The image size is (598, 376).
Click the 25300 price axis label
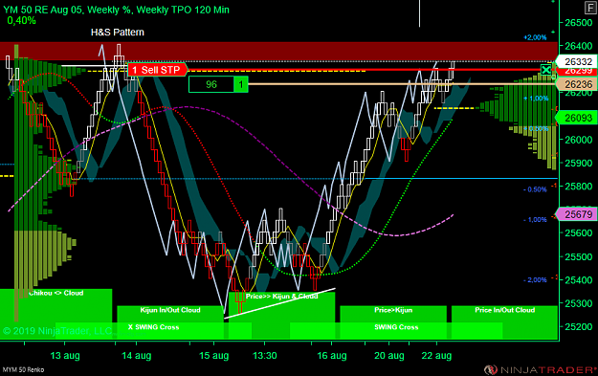tap(579, 303)
